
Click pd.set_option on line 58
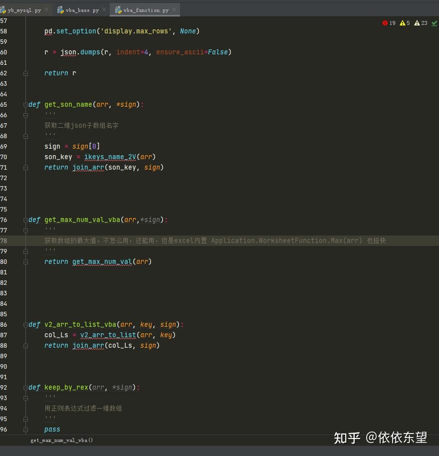point(70,31)
